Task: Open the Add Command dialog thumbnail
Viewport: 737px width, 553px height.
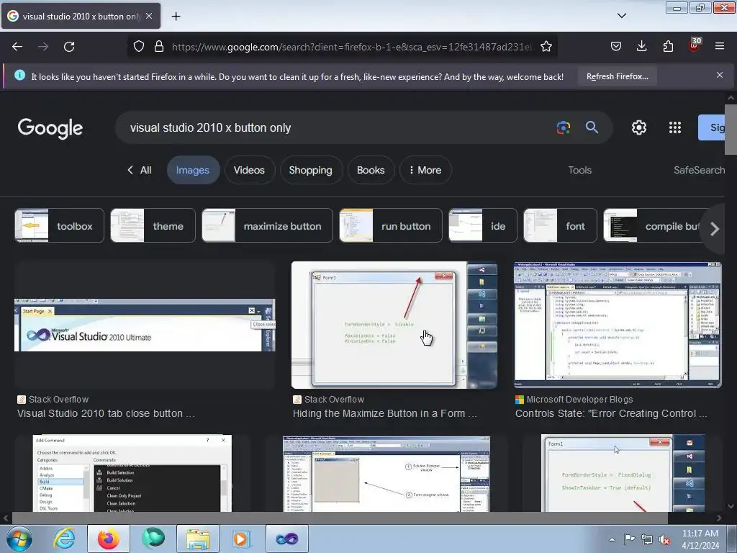Action: point(132,473)
